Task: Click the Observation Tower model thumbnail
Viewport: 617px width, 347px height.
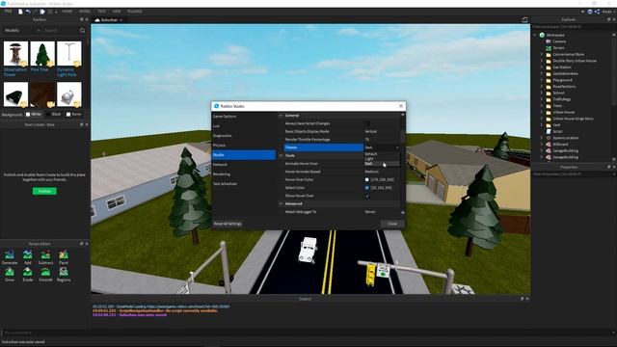Action: [15, 54]
